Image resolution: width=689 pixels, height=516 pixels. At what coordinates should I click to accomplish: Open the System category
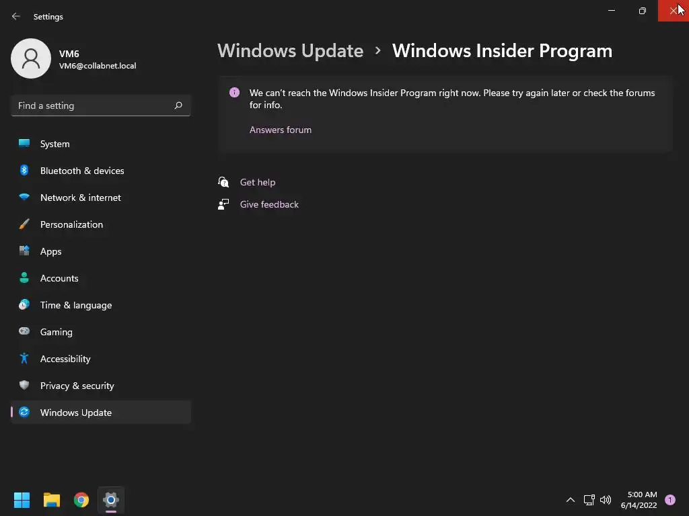pyautogui.click(x=101, y=144)
